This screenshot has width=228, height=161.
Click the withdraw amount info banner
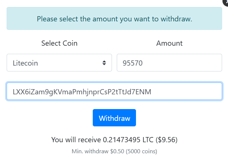pyautogui.click(x=114, y=18)
